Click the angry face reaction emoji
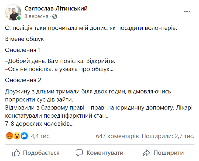Screen dimensions: 199x161 click(x=9, y=136)
